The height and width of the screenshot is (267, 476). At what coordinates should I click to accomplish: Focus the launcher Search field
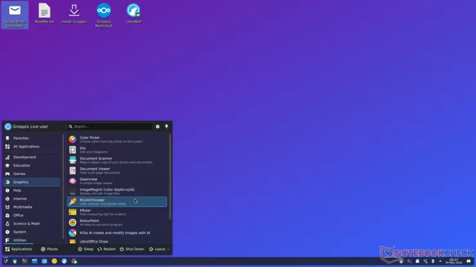pos(110,127)
